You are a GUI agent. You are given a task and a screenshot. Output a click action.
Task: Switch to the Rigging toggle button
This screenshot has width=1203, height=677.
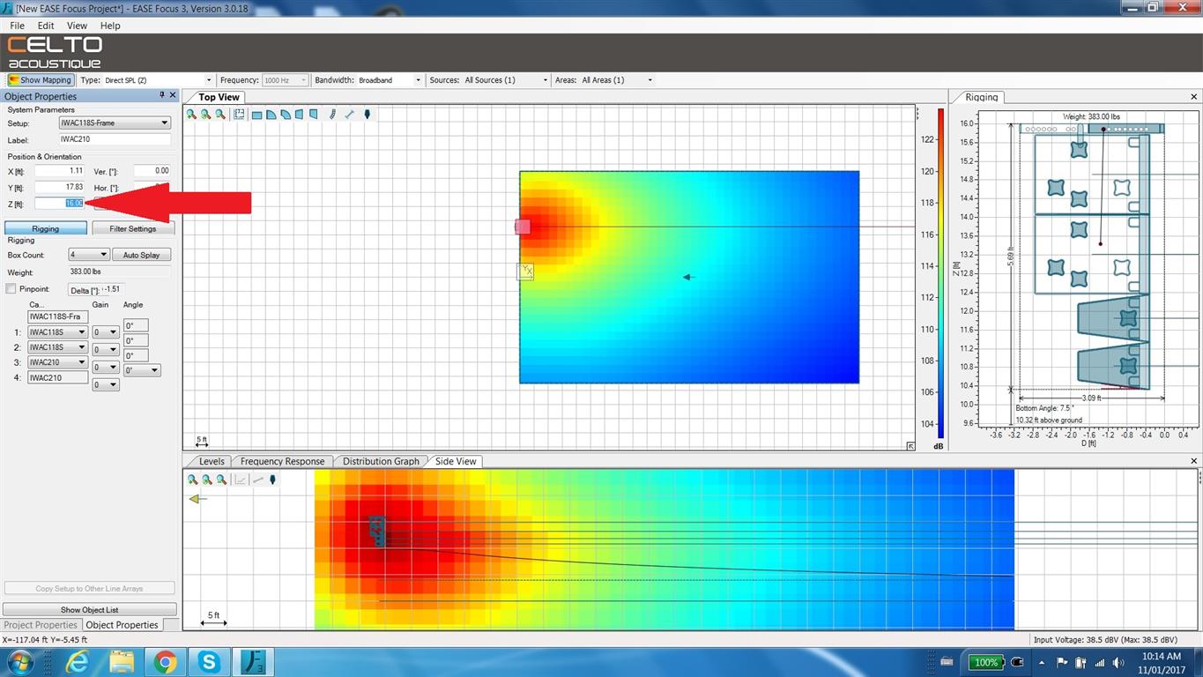click(46, 228)
